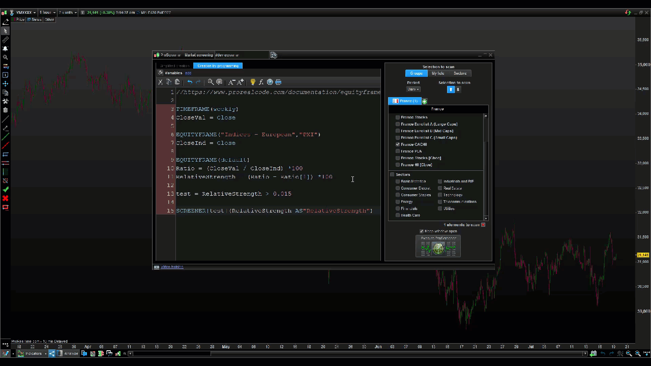651x366 pixels.
Task: Switch to the Simplified creation tab
Action: tap(174, 66)
